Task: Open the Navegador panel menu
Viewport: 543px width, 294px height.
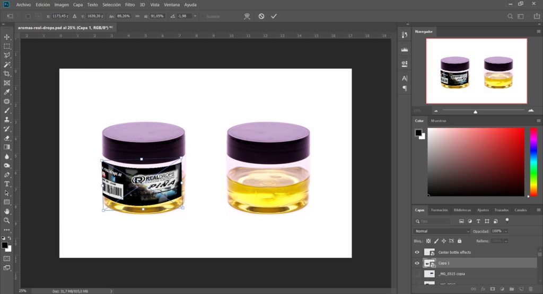Action: [x=539, y=31]
